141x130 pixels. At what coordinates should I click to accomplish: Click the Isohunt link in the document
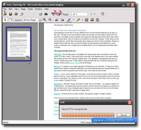point(57,94)
